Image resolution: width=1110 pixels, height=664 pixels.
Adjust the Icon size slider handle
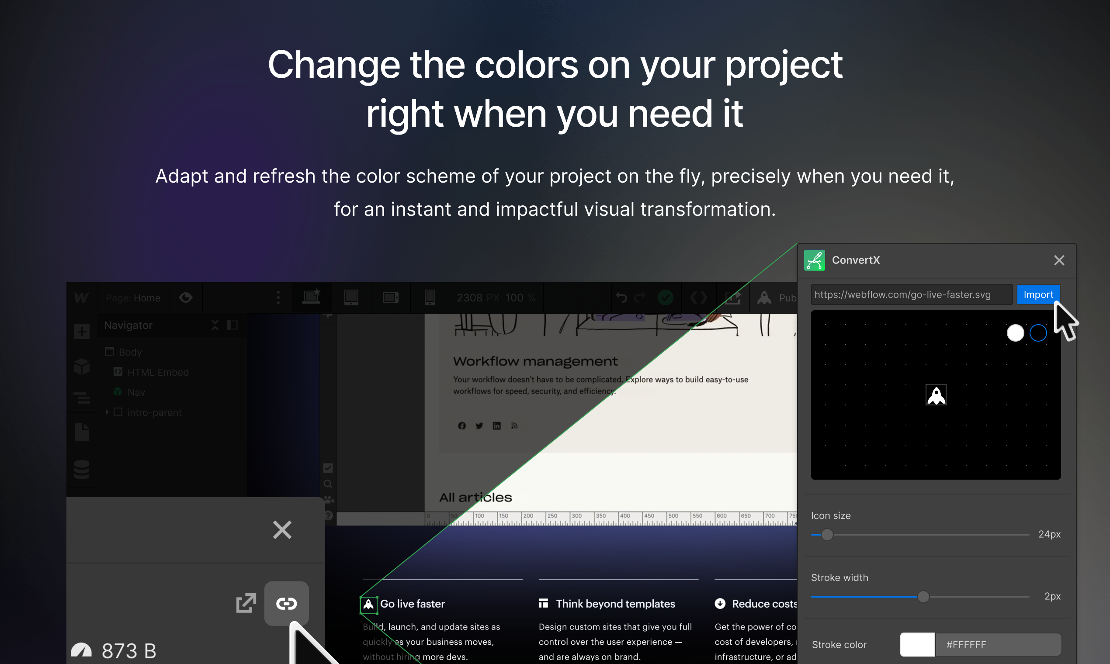coord(827,535)
